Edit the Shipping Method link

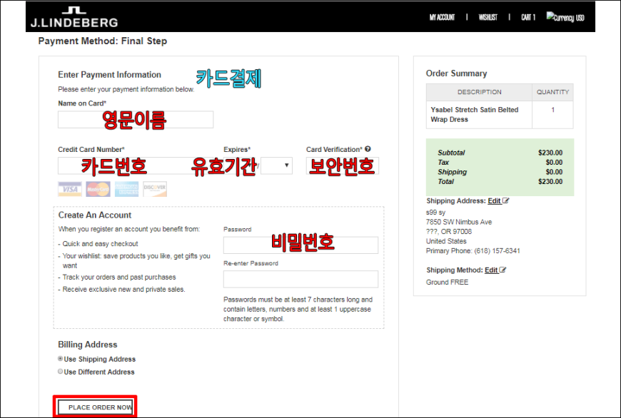491,270
